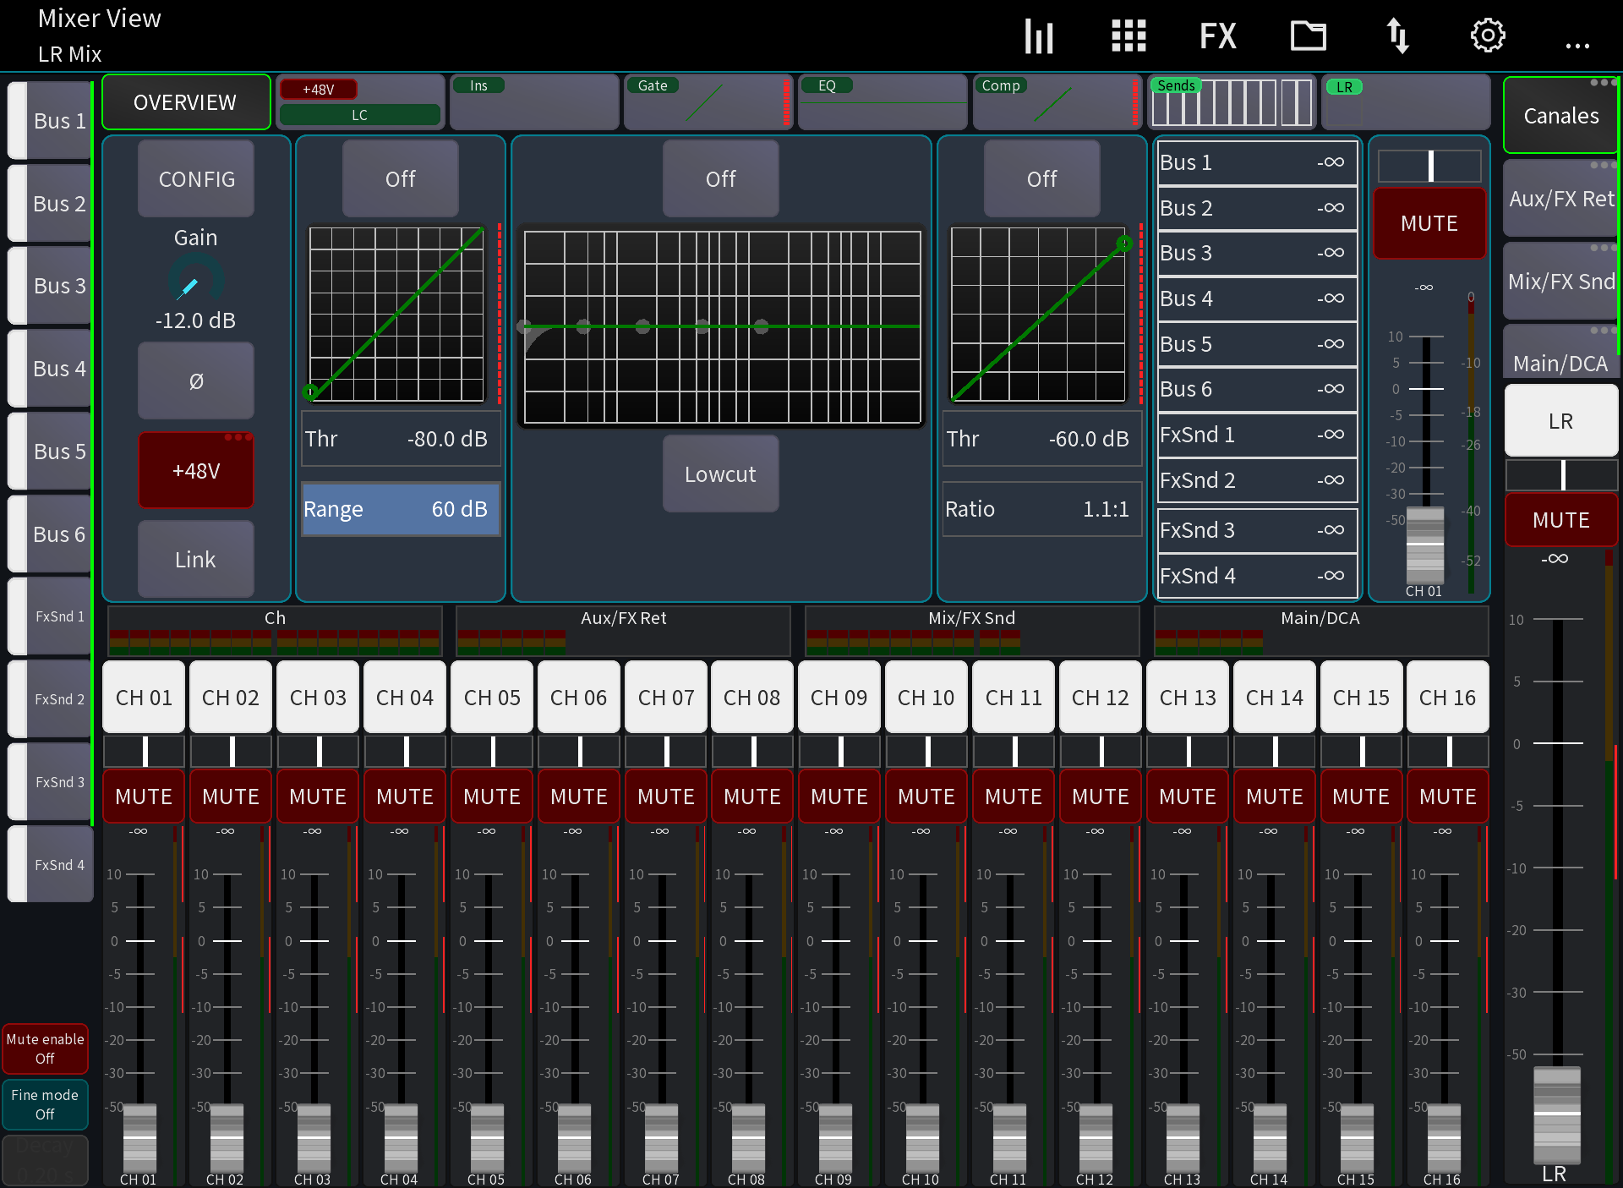Click the Range 60 dB slider
Screen dimensions: 1623x1188
(401, 509)
